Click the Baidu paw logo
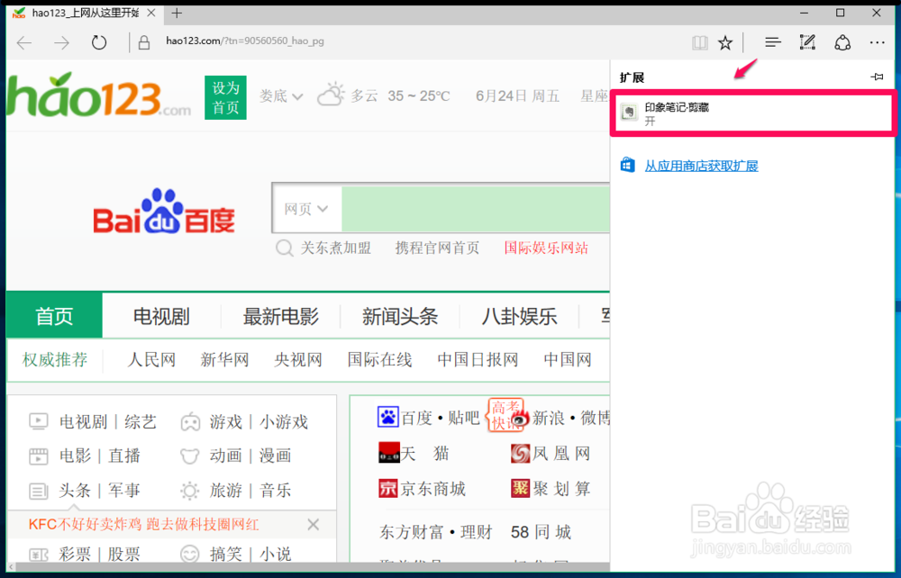Screen dimensions: 901x578 point(164,211)
